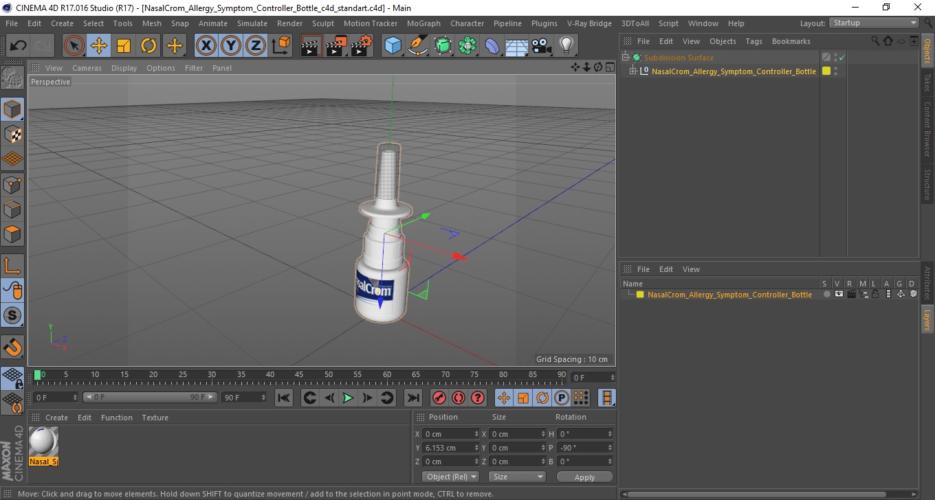Open the Object Manager Tags menu

coord(753,41)
